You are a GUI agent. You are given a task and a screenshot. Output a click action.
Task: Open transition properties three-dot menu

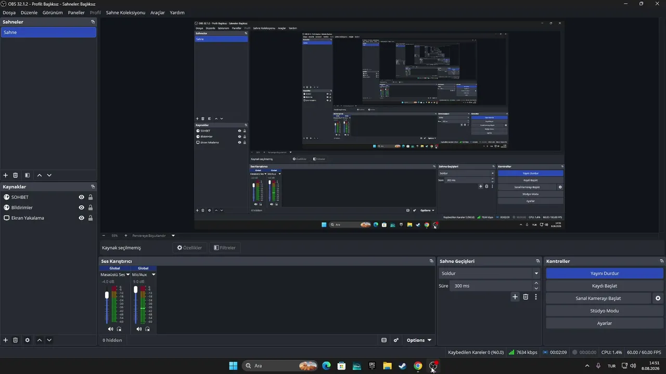[x=536, y=297]
